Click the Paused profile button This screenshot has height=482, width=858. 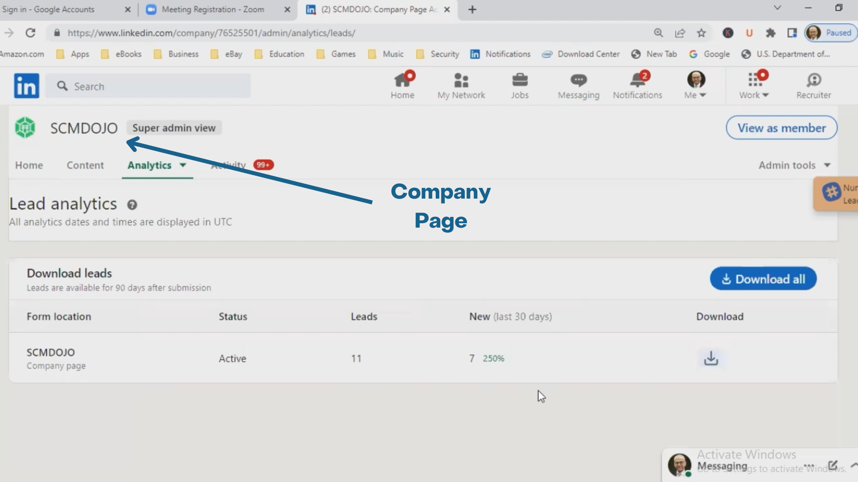coord(831,33)
